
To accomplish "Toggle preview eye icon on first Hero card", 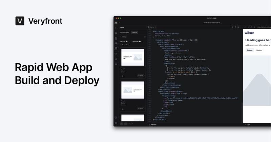I will (x=123, y=76).
